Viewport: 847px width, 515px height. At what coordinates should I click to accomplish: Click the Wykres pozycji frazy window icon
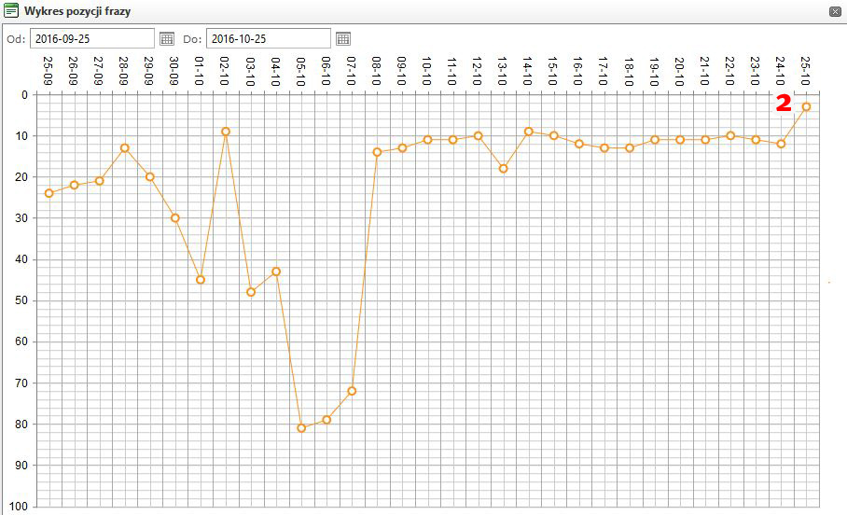[11, 11]
